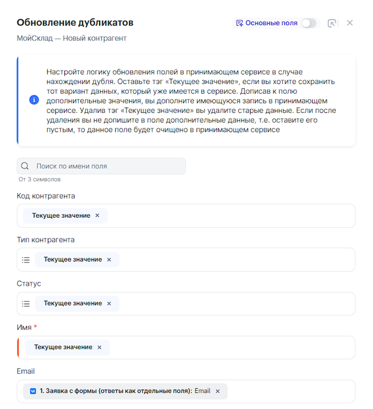Viewport: 373px width, 409px height.
Task: Remove Текущее значение tag from Код контрагента
Action: [x=97, y=215]
